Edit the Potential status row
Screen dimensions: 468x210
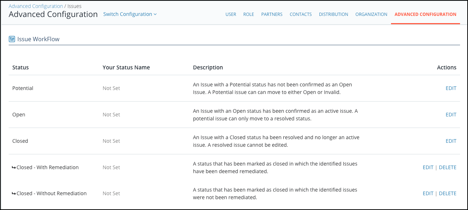(451, 88)
